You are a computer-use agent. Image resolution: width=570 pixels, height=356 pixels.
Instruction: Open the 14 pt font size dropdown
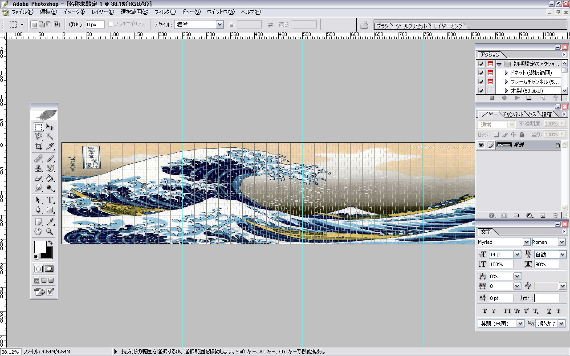[517, 255]
